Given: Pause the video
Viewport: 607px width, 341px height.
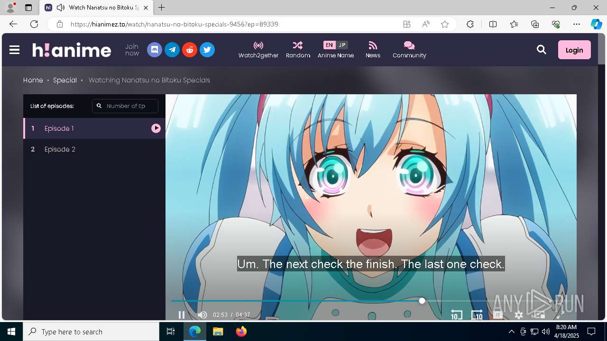Looking at the screenshot, I should pyautogui.click(x=182, y=315).
